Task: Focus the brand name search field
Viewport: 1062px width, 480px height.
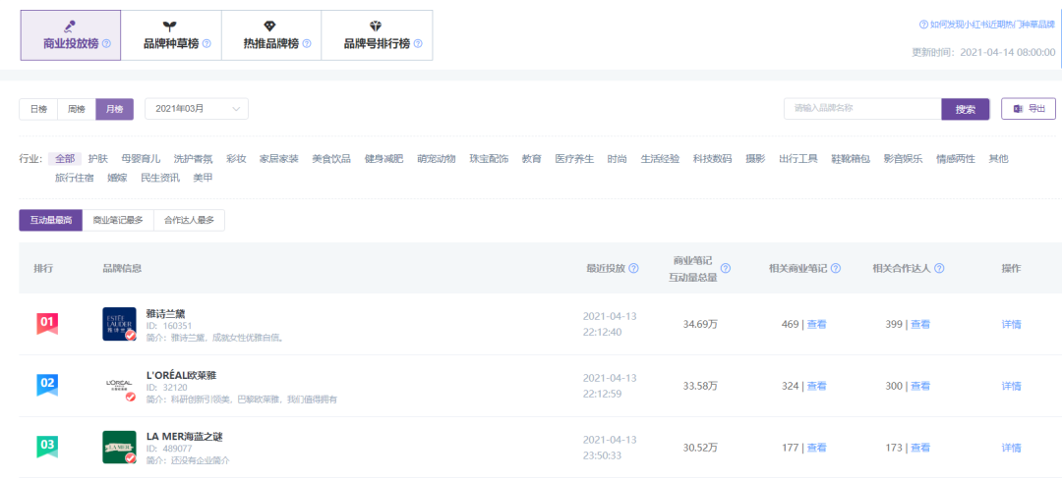Action: (863, 109)
